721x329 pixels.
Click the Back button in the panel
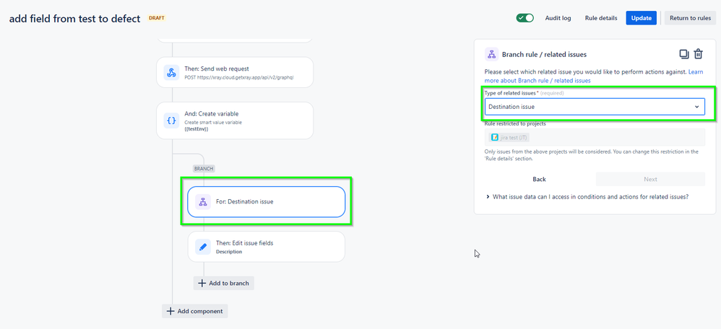click(540, 179)
